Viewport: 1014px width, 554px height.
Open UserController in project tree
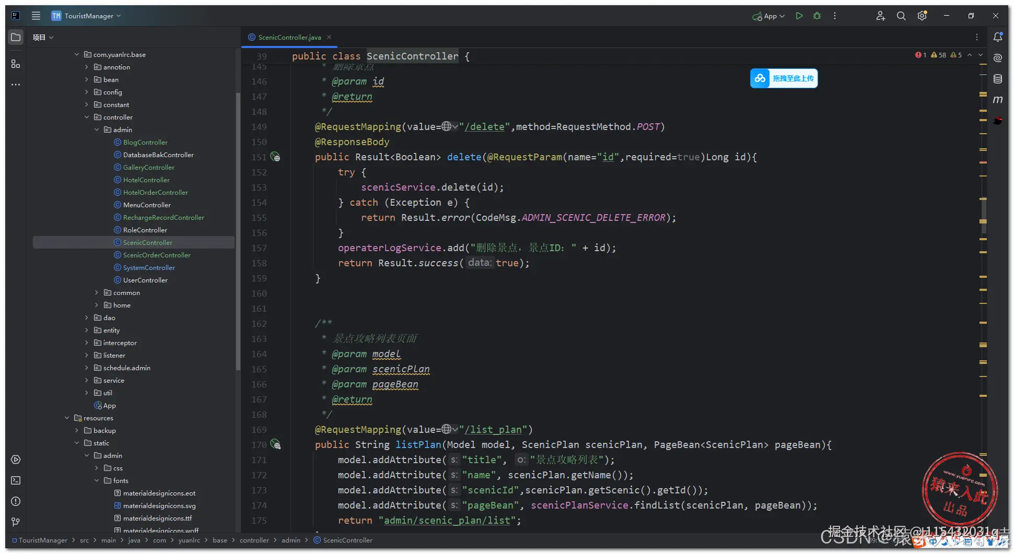(x=145, y=280)
